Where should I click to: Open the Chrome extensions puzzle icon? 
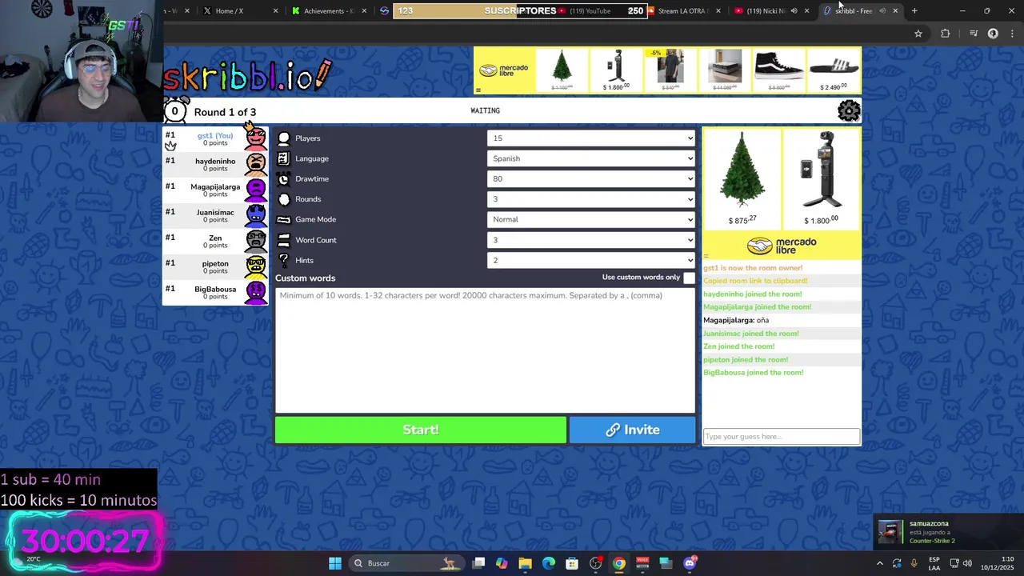(946, 34)
